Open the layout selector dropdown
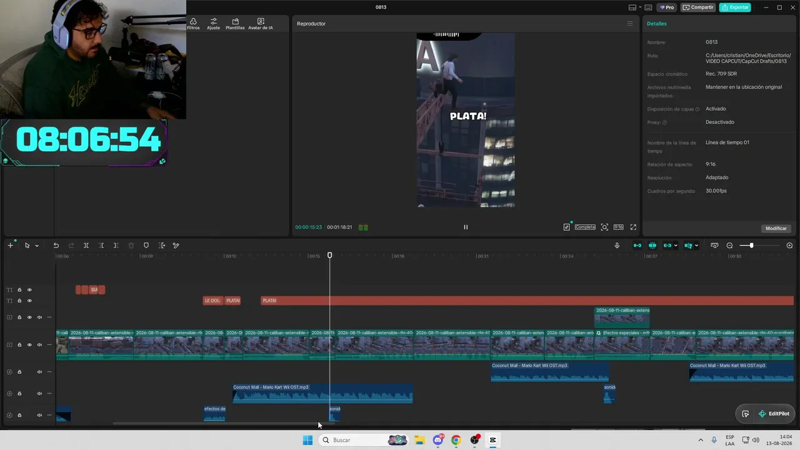The height and width of the screenshot is (450, 800). click(x=634, y=7)
